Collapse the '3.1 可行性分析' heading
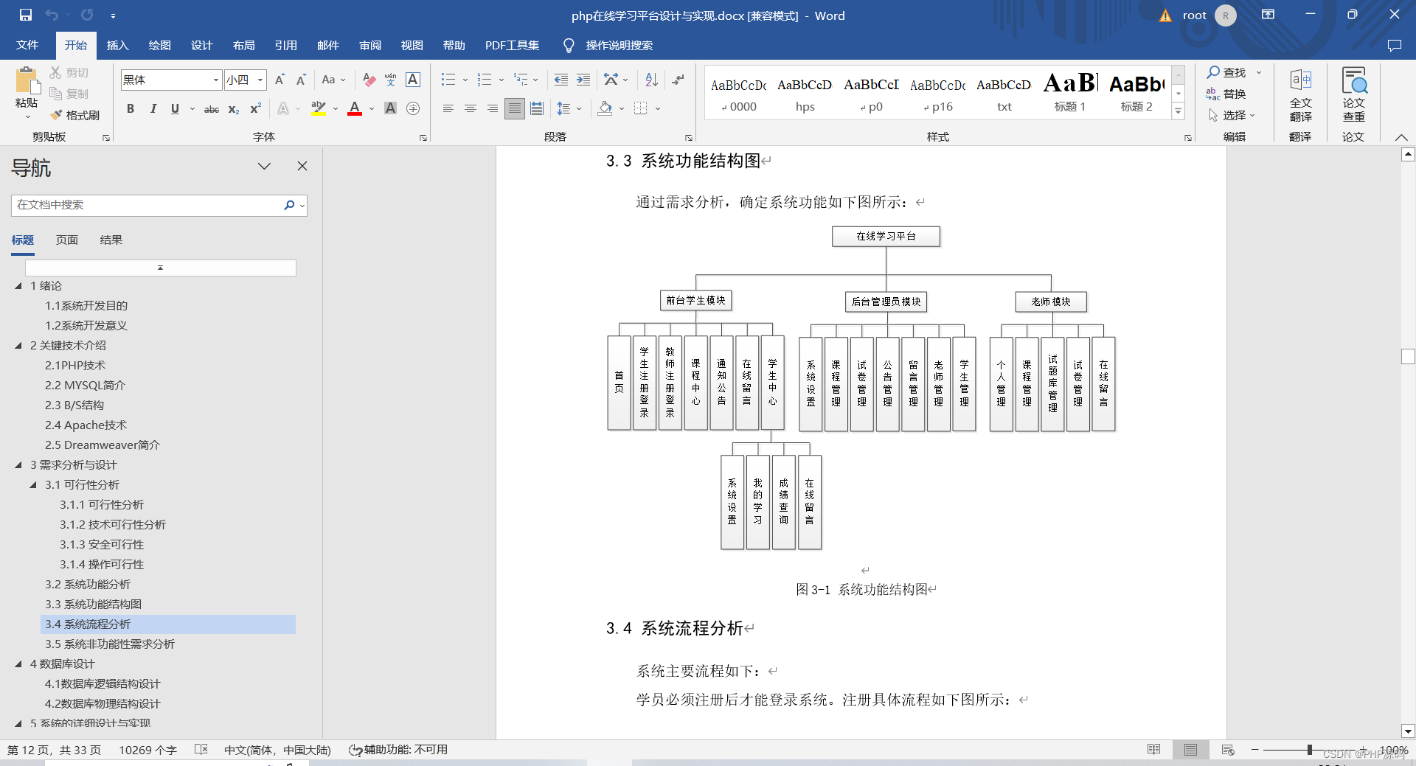This screenshot has height=766, width=1416. click(33, 485)
